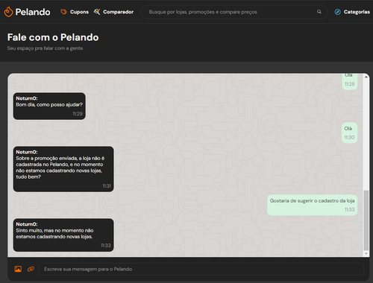This screenshot has width=373, height=283.
Task: Insert a link with the chain icon
Action: tap(31, 269)
